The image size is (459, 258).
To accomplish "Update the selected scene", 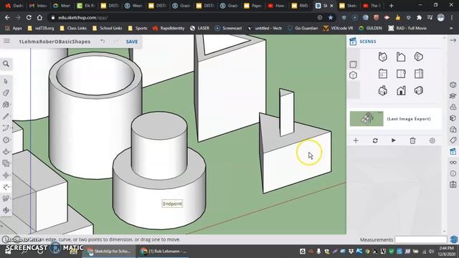I will point(375,140).
